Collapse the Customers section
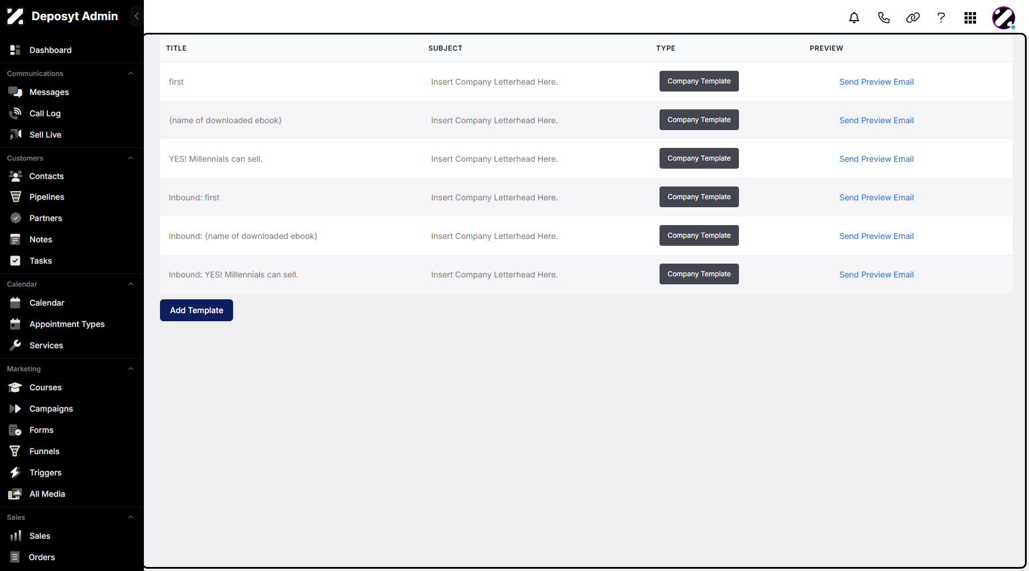Image resolution: width=1029 pixels, height=571 pixels. pyautogui.click(x=131, y=158)
